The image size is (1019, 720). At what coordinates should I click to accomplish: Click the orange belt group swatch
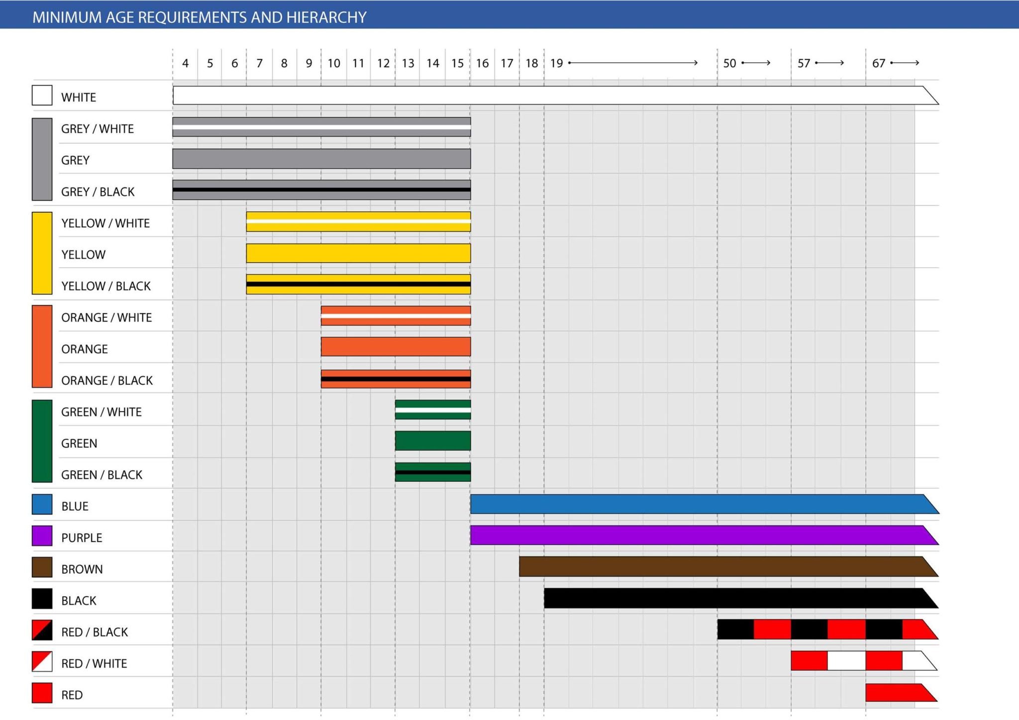(x=42, y=347)
